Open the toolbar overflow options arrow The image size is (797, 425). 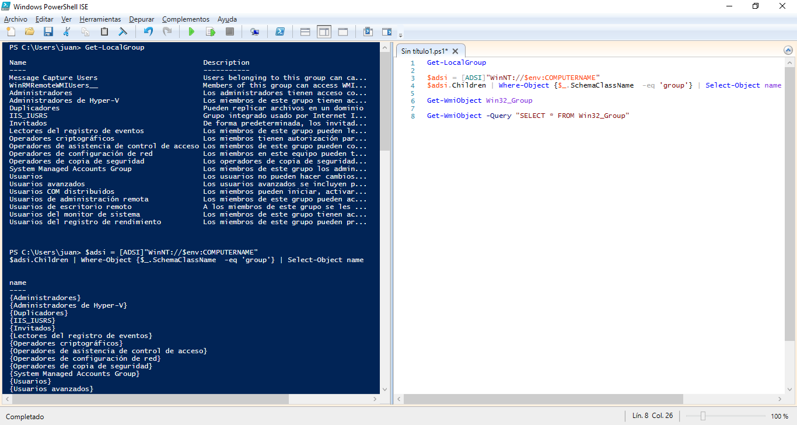click(x=400, y=34)
